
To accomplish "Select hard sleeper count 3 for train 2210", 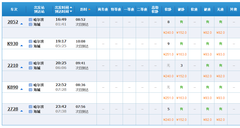I will [x=182, y=66].
